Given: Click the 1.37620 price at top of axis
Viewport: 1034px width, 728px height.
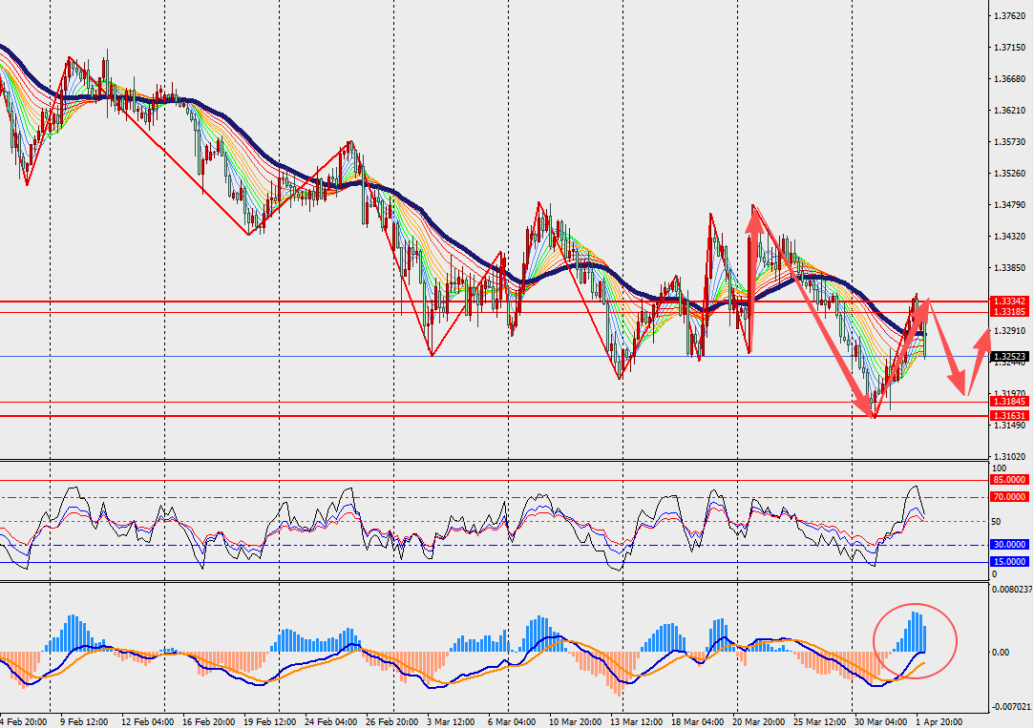Looking at the screenshot, I should click(1010, 16).
